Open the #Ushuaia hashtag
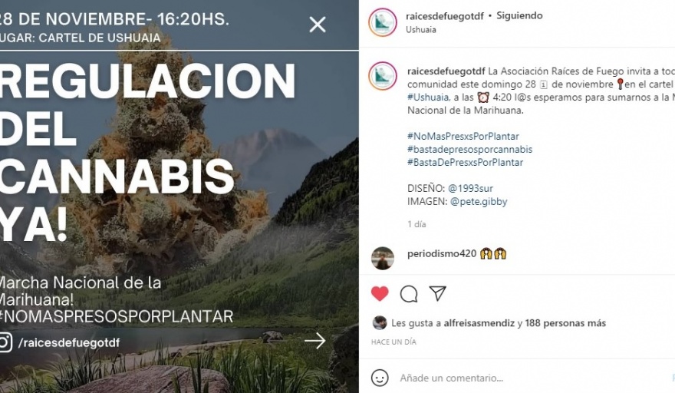675x393 pixels. coord(428,97)
